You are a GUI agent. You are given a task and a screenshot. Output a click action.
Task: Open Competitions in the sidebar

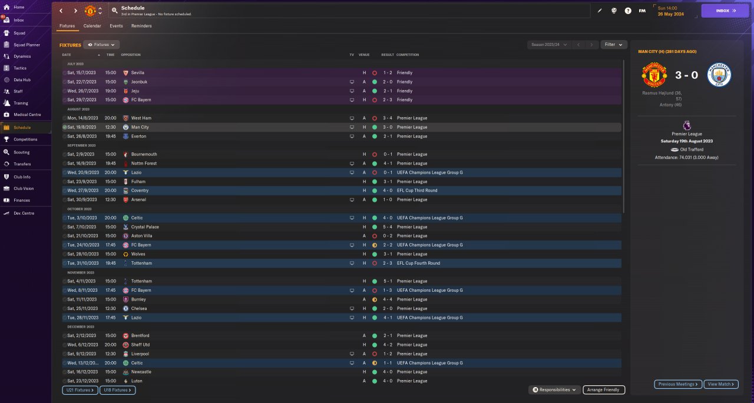point(25,139)
